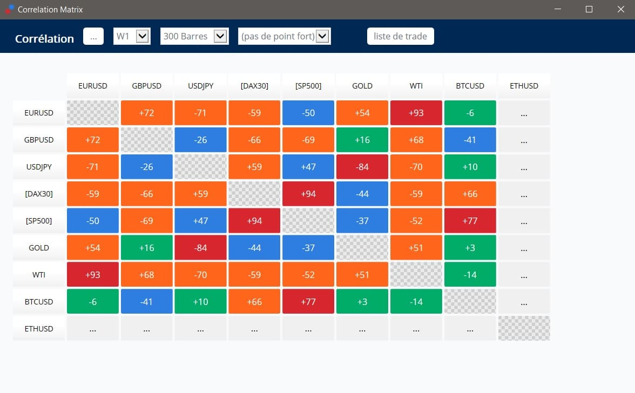Expand the 300 Barres selector
The height and width of the screenshot is (393, 635).
click(194, 36)
